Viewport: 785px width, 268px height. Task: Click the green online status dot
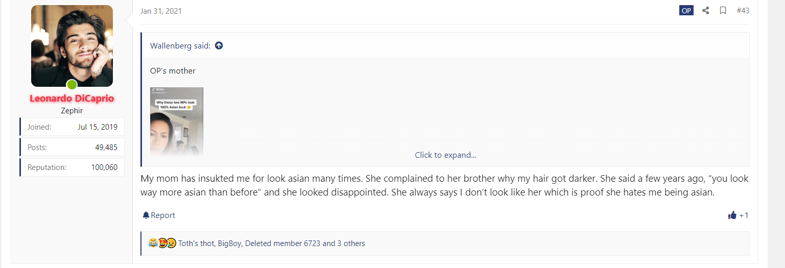tap(72, 85)
